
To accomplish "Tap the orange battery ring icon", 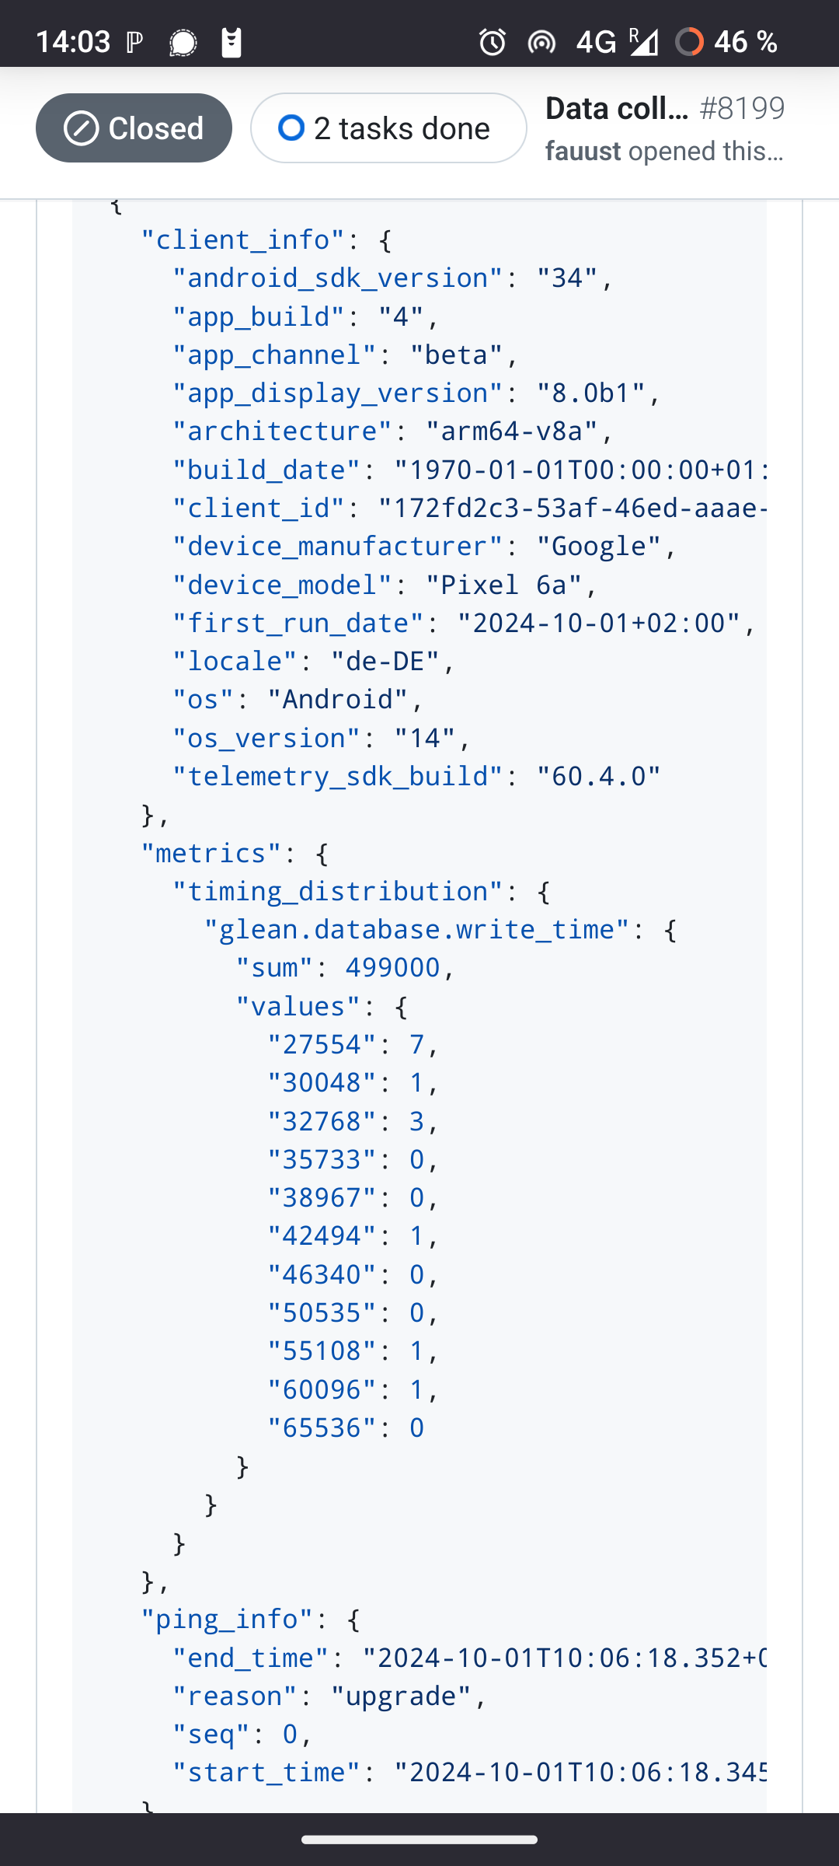I will 689,42.
